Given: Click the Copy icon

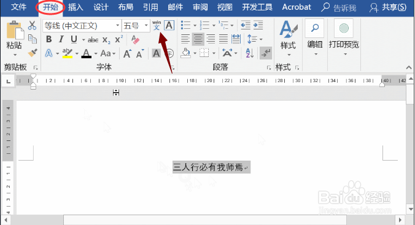Looking at the screenshot, I should pyautogui.click(x=33, y=39).
